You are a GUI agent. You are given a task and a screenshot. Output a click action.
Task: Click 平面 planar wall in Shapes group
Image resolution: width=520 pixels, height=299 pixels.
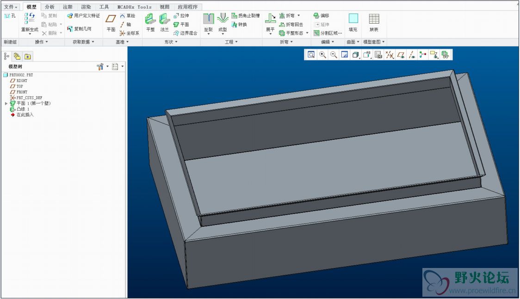[181, 25]
